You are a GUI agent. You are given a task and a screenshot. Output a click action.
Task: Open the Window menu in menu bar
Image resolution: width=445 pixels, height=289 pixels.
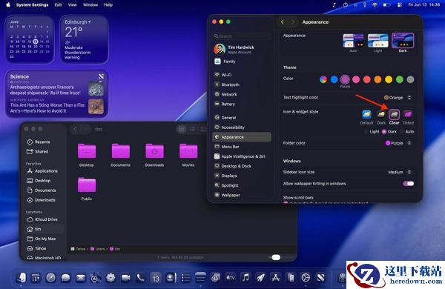point(90,5)
